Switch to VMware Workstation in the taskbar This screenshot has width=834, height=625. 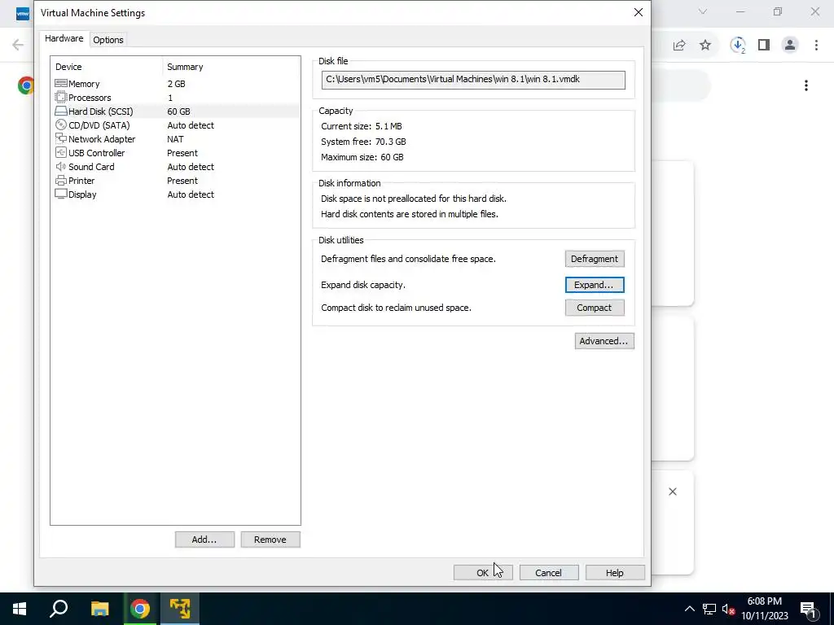[x=180, y=609]
